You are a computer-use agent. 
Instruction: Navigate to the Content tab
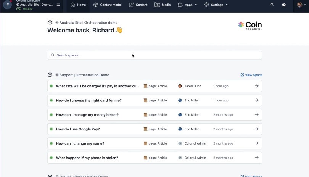[x=138, y=5]
